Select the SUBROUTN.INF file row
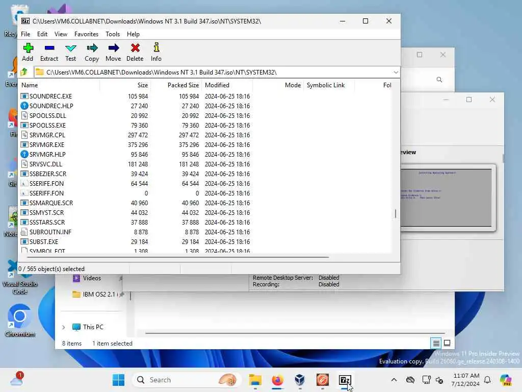Screen dimensions: 522x392 click(205, 232)
